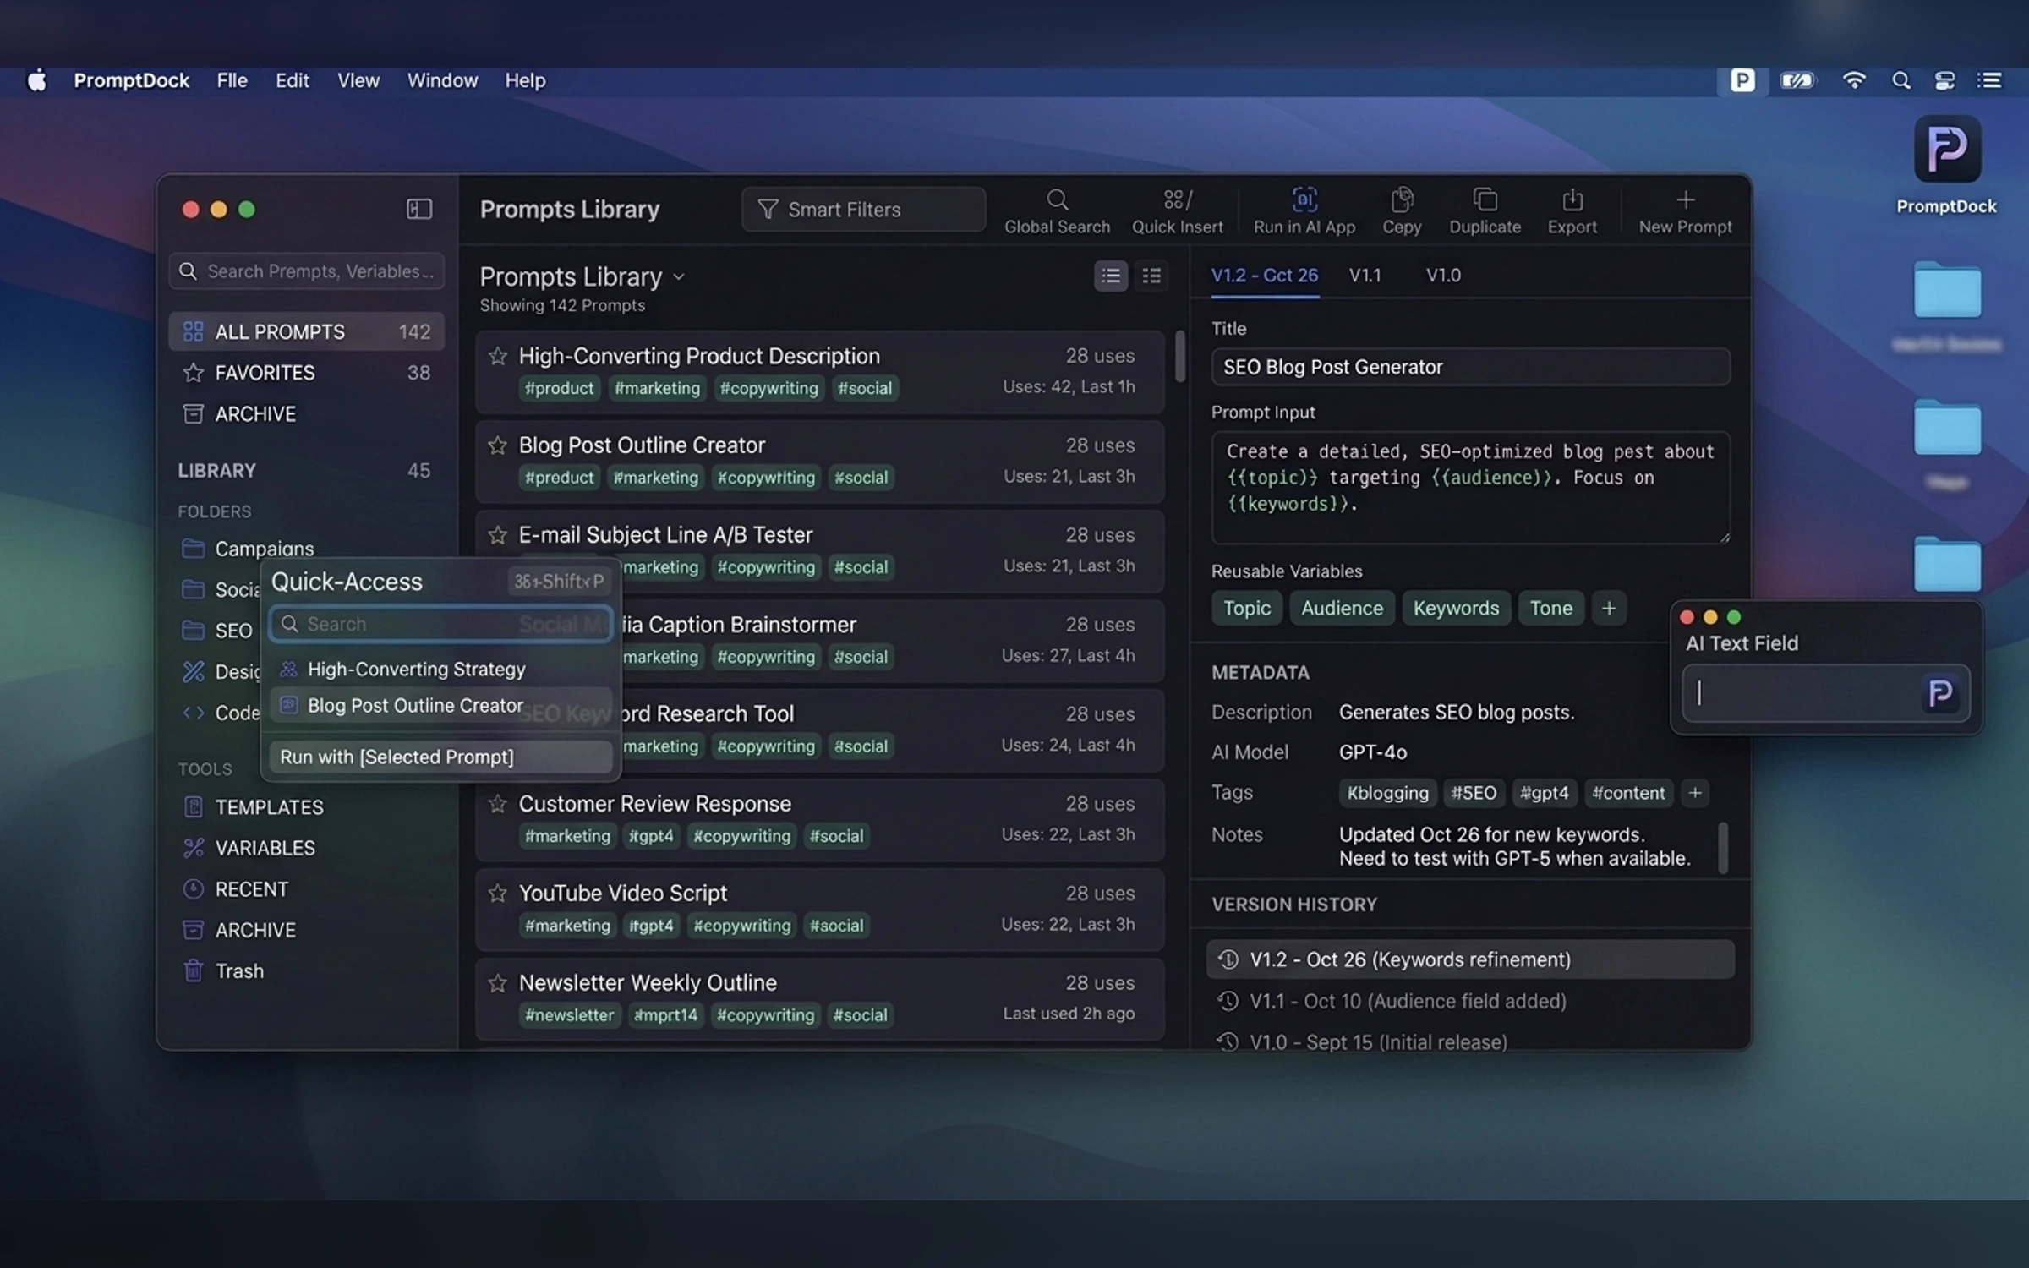This screenshot has width=2029, height=1268.
Task: Open the Window menu
Action: [x=442, y=80]
